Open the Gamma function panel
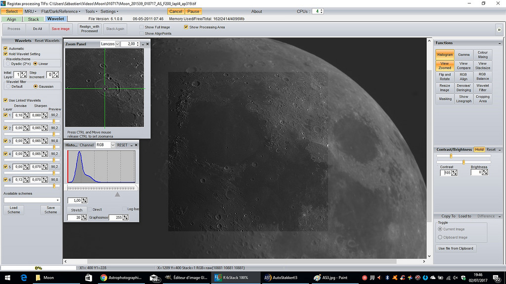This screenshot has height=284, width=506. coord(464,55)
